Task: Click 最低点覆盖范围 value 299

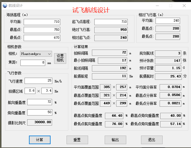Action: [x=122, y=103]
